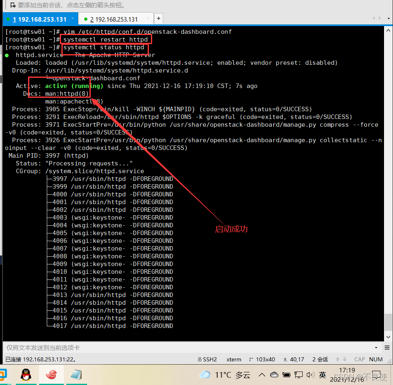Image resolution: width=393 pixels, height=385 pixels.
Task: Click the status bar up arrow
Action: 338,359
